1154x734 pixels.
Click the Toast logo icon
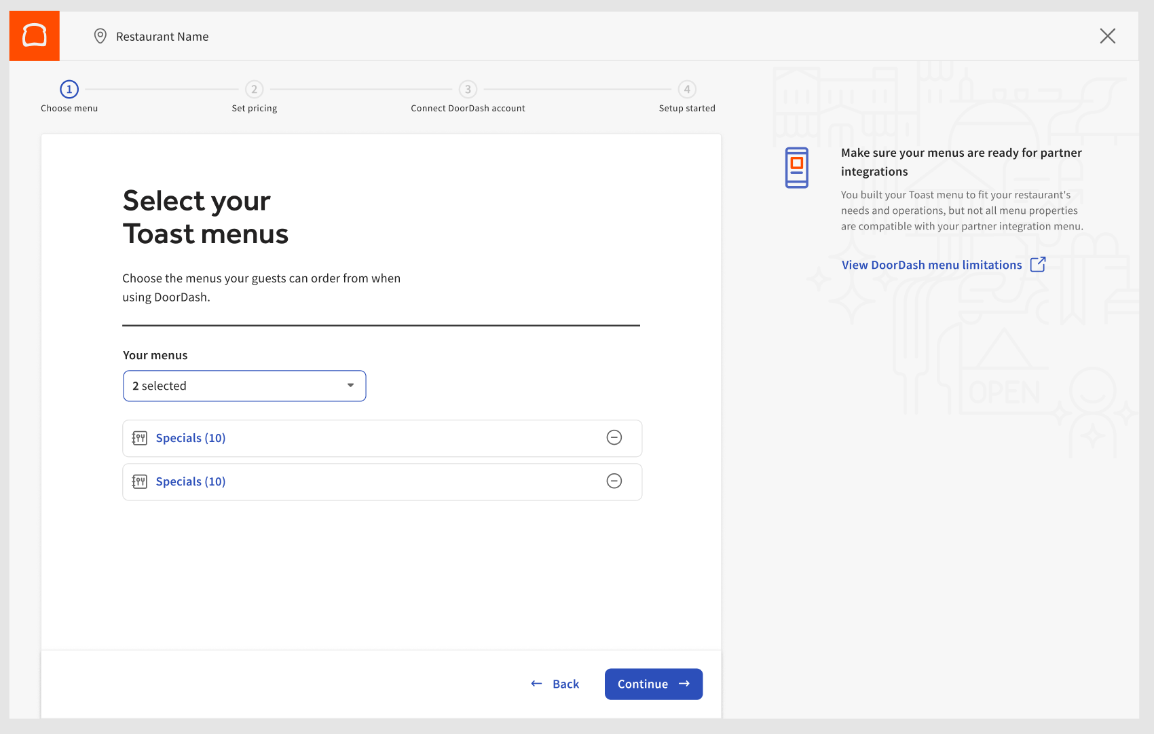34,35
